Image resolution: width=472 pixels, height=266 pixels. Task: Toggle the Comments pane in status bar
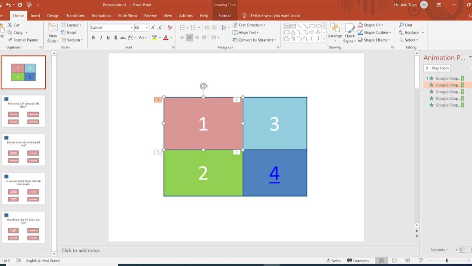coord(358,260)
